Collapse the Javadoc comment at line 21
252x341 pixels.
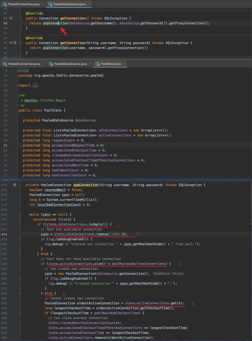click(18, 95)
